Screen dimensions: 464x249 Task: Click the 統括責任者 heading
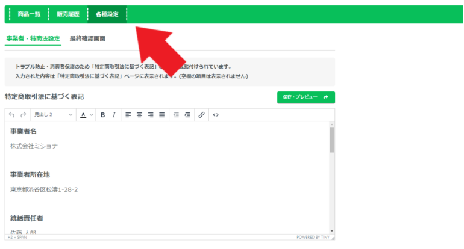[x=27, y=218]
